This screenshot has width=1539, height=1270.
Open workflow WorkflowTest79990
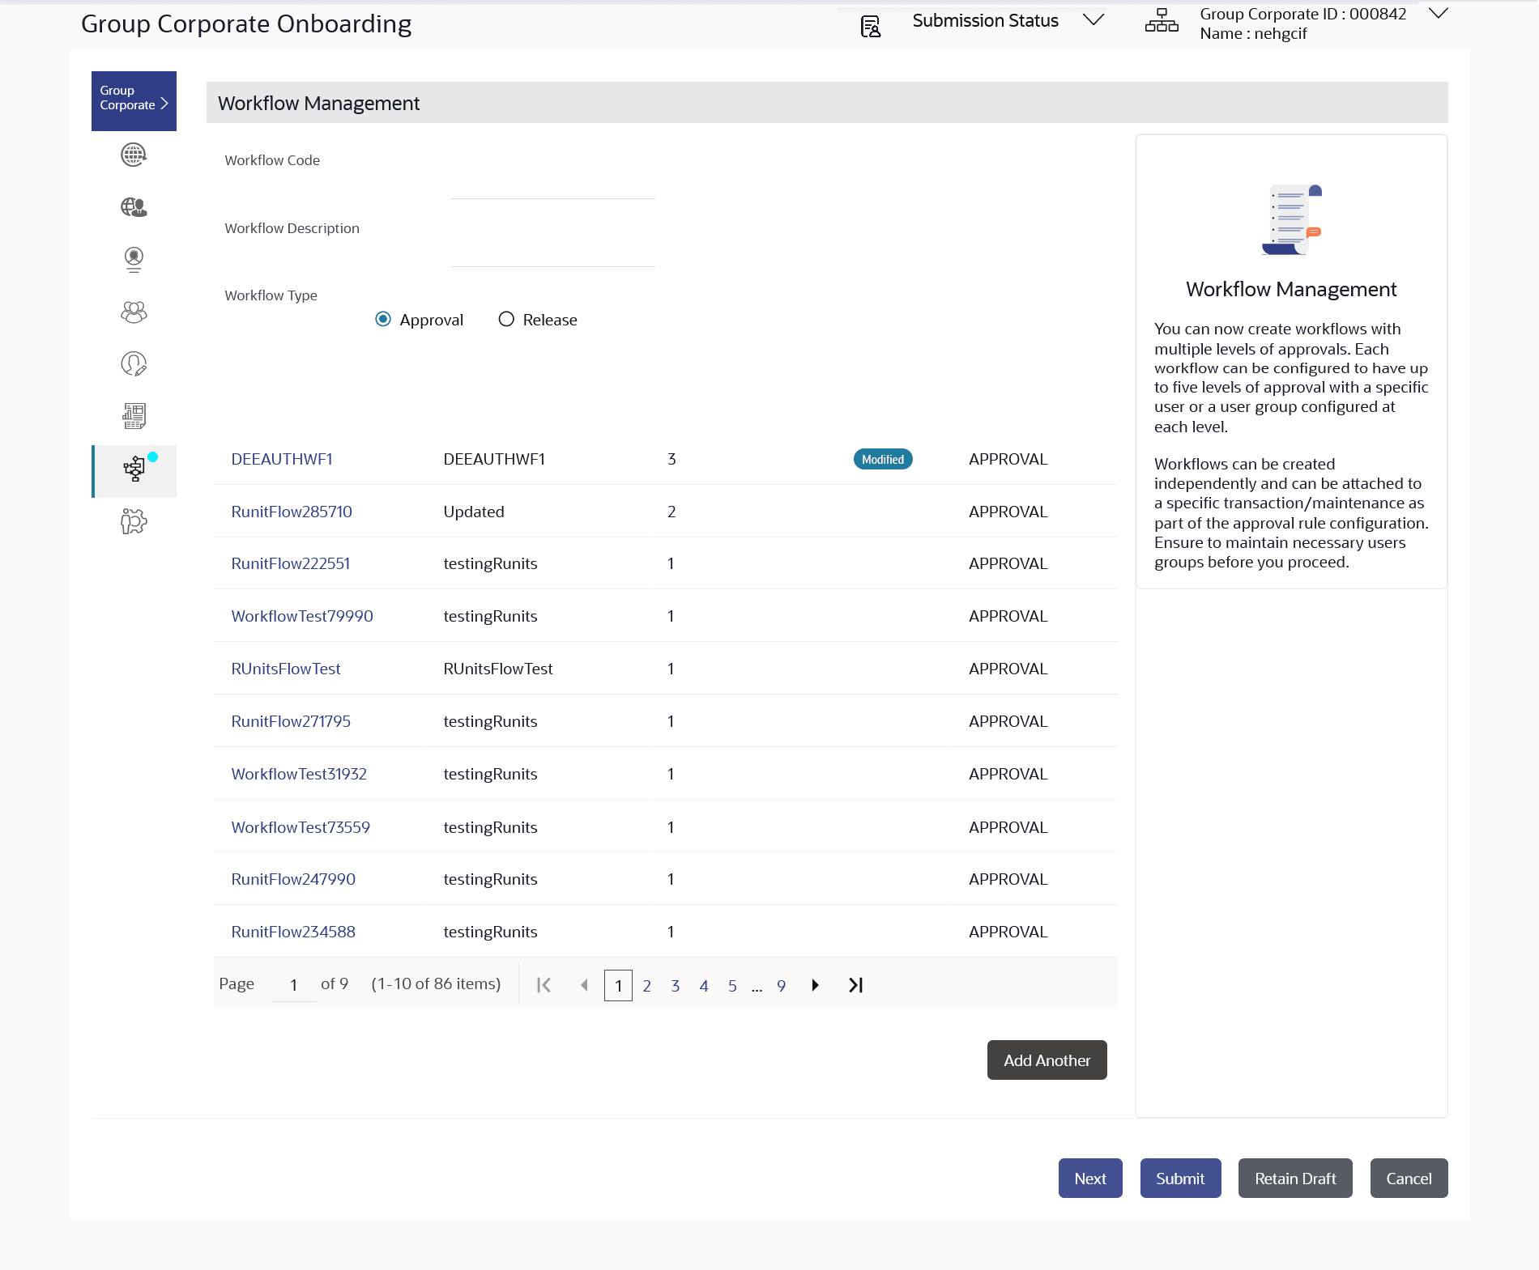302,616
